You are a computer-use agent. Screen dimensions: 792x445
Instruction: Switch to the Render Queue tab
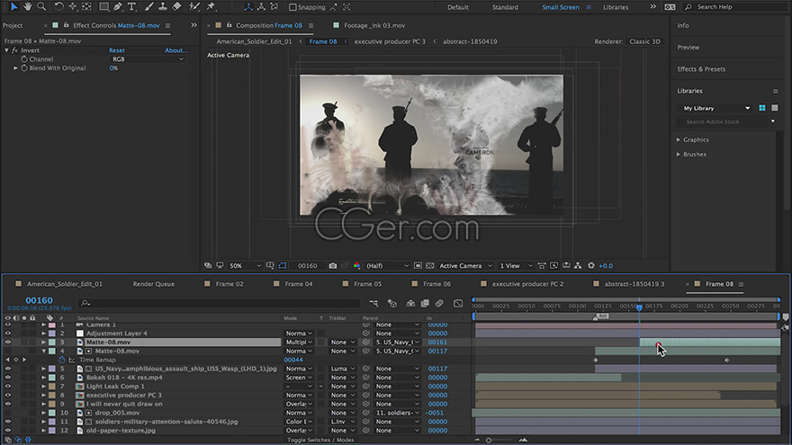[154, 284]
